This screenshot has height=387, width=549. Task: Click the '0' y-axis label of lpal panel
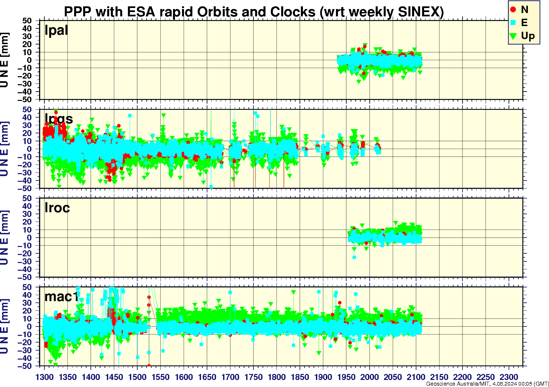[x=30, y=60]
